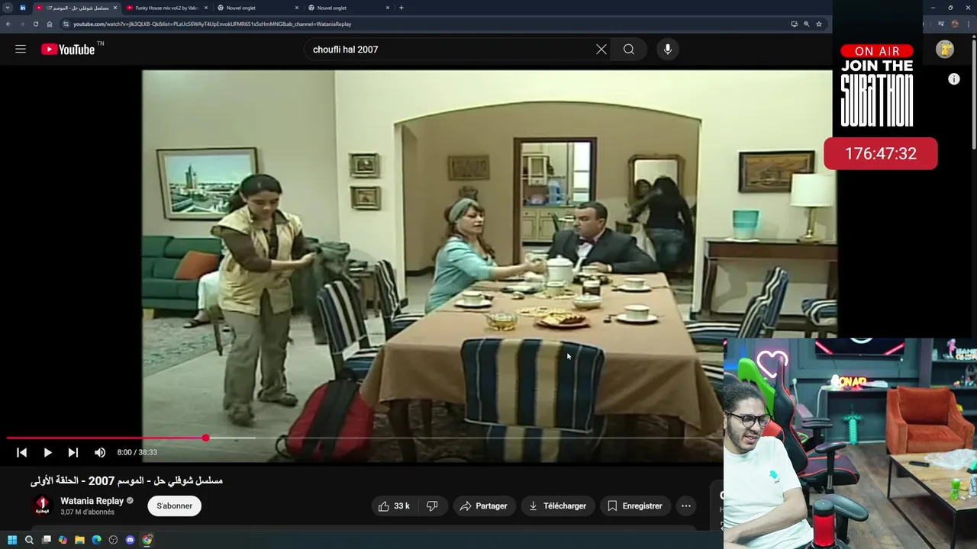Open File Explorer from taskbar

[79, 540]
